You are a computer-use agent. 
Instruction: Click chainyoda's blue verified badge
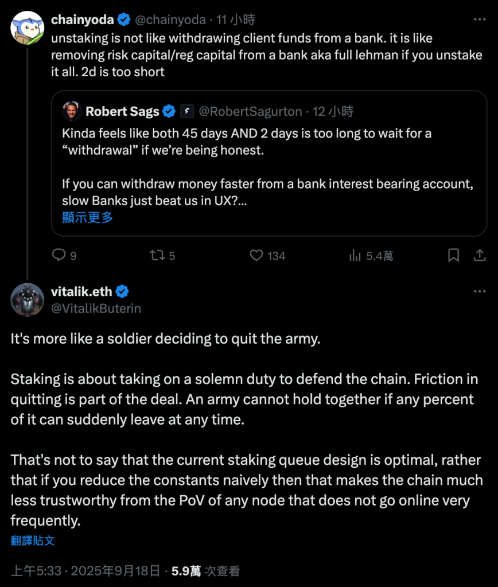pos(123,19)
